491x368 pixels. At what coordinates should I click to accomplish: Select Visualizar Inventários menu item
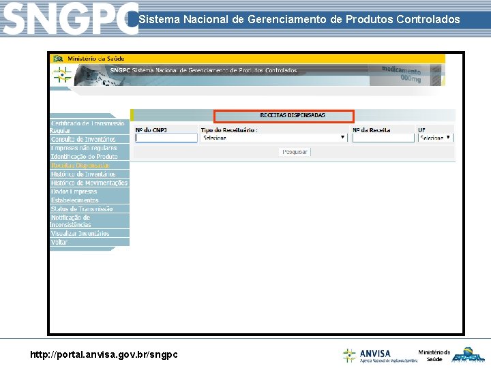pos(89,234)
